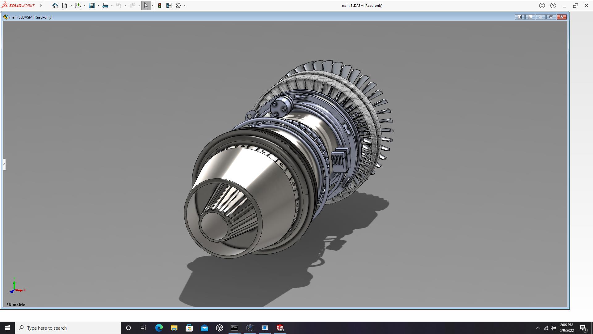The image size is (593, 334).
Task: Save the assembly with floppy icon
Action: pos(92,6)
